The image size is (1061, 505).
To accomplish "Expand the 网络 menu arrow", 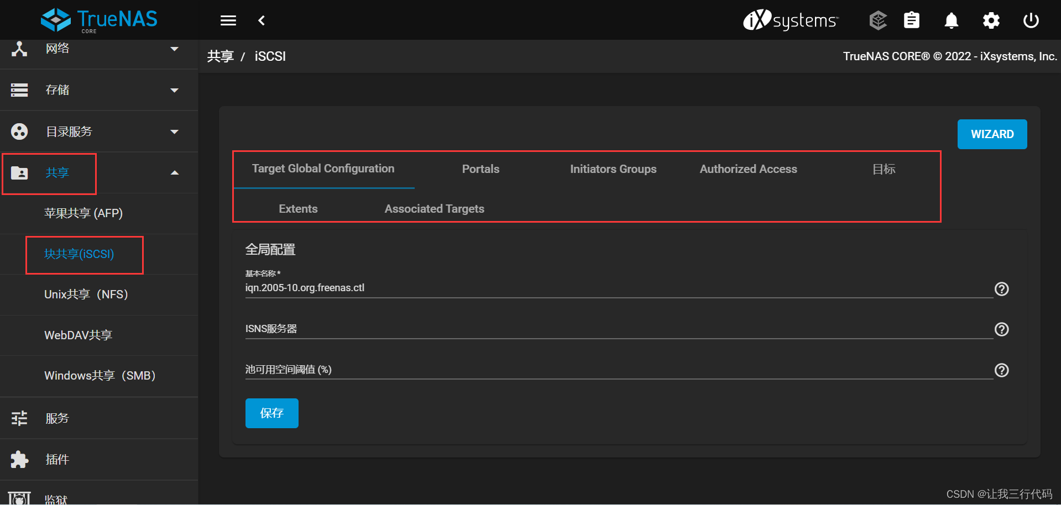I will pyautogui.click(x=175, y=49).
